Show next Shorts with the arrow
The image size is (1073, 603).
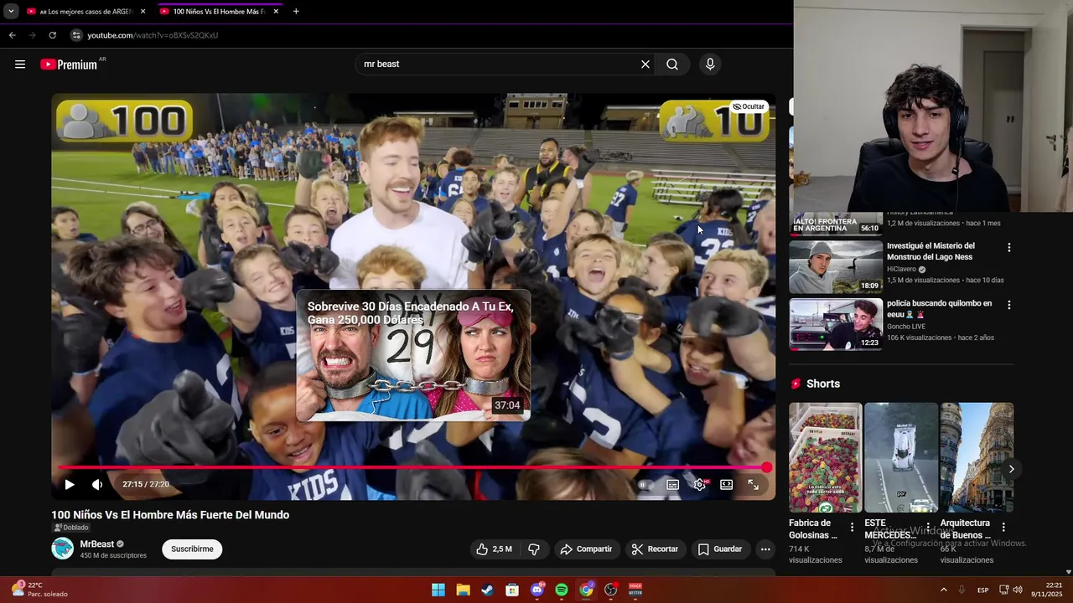1011,469
